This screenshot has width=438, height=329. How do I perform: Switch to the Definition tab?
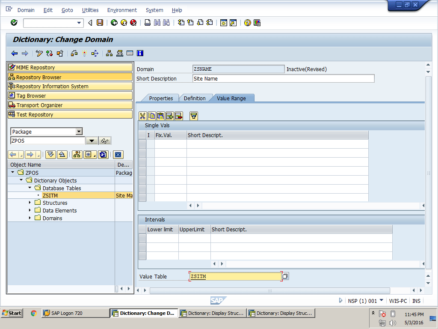pos(195,98)
